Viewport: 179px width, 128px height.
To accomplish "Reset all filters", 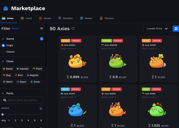I will tap(16, 29).
